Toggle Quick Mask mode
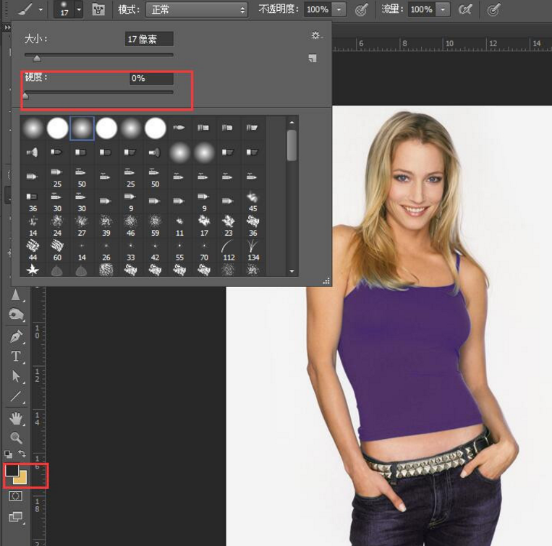This screenshot has width=552, height=546. click(16, 497)
